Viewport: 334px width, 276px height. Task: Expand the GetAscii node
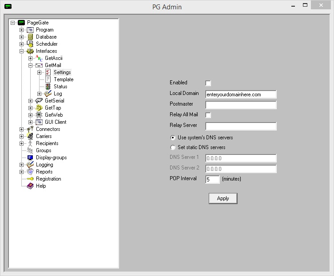[x=31, y=58]
